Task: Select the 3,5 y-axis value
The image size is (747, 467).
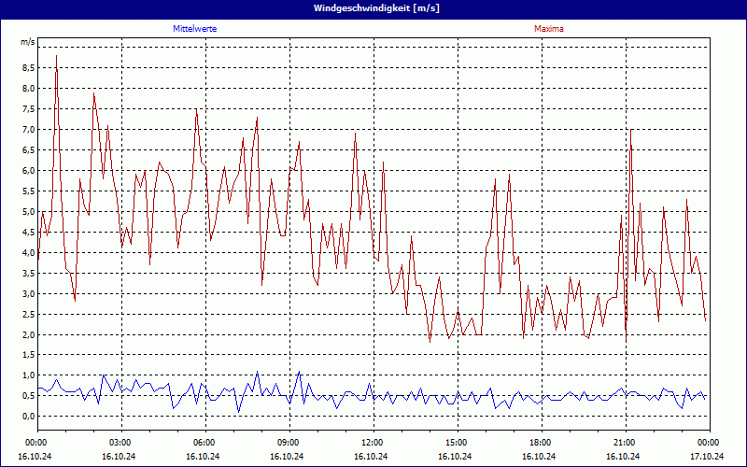Action: [28, 273]
